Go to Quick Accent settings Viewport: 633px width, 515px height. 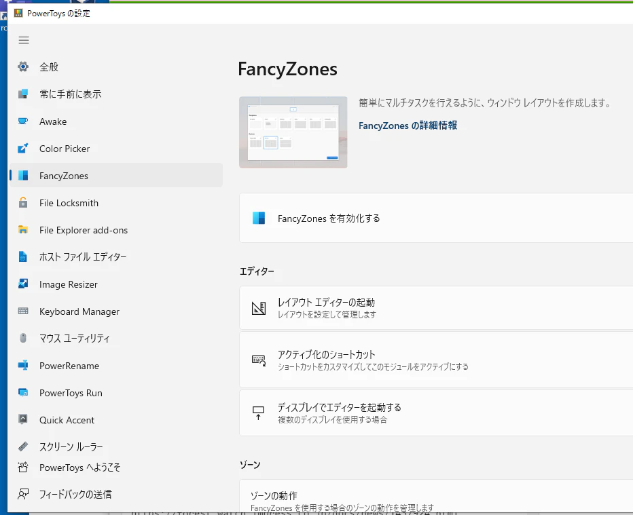pyautogui.click(x=116, y=419)
